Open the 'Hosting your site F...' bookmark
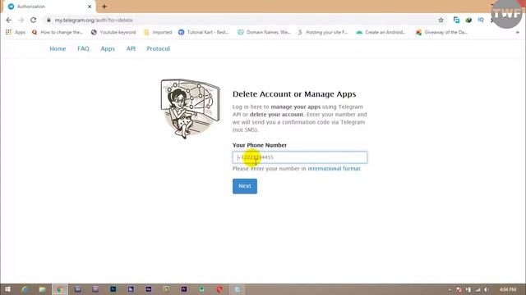 click(323, 32)
